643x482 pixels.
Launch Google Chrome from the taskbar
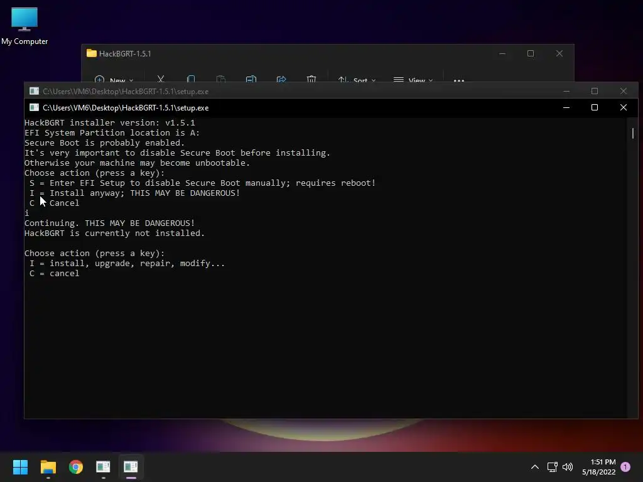pos(76,467)
